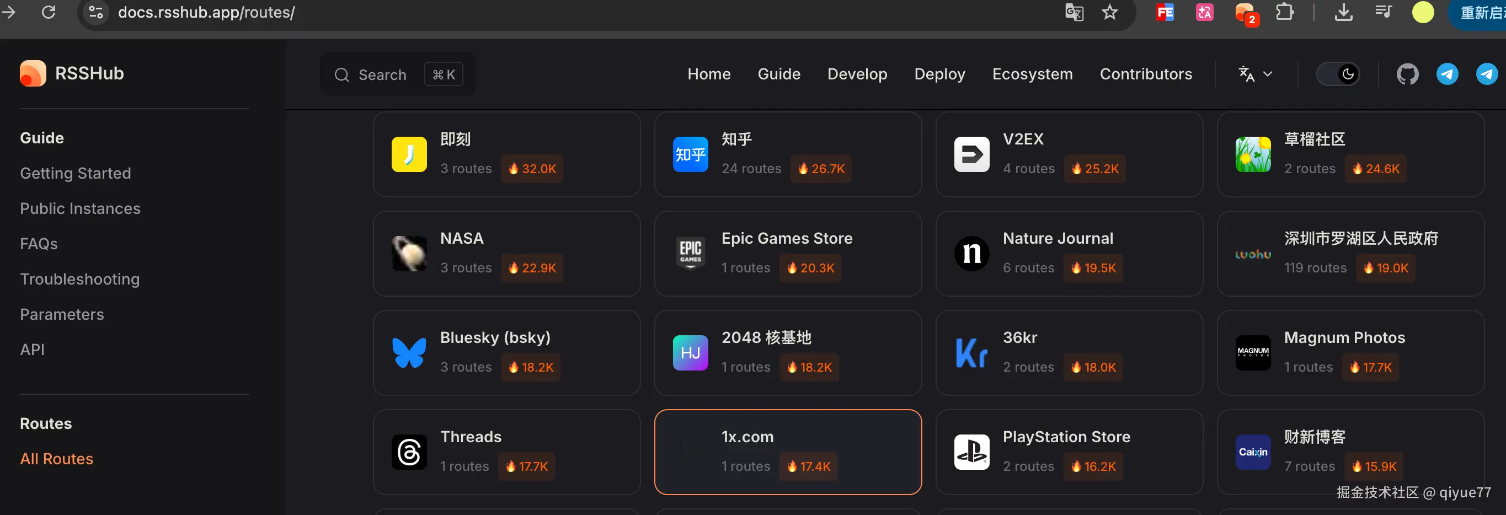Click the PlayStation logo icon
The height and width of the screenshot is (515, 1506).
click(971, 453)
